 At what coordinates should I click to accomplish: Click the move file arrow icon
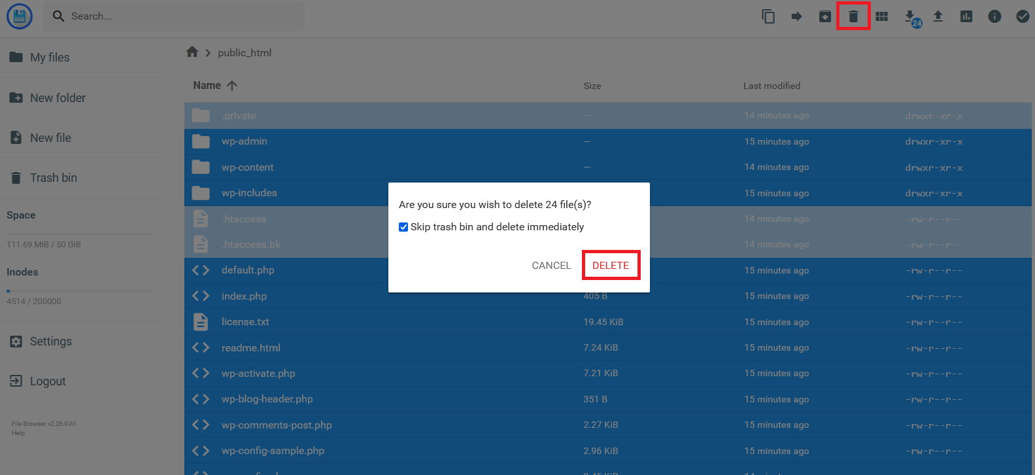click(796, 16)
